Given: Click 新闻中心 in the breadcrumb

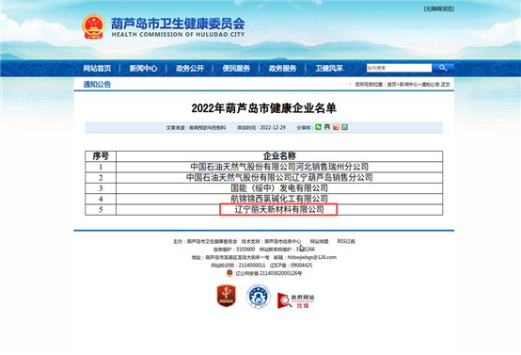Looking at the screenshot, I should (409, 85).
